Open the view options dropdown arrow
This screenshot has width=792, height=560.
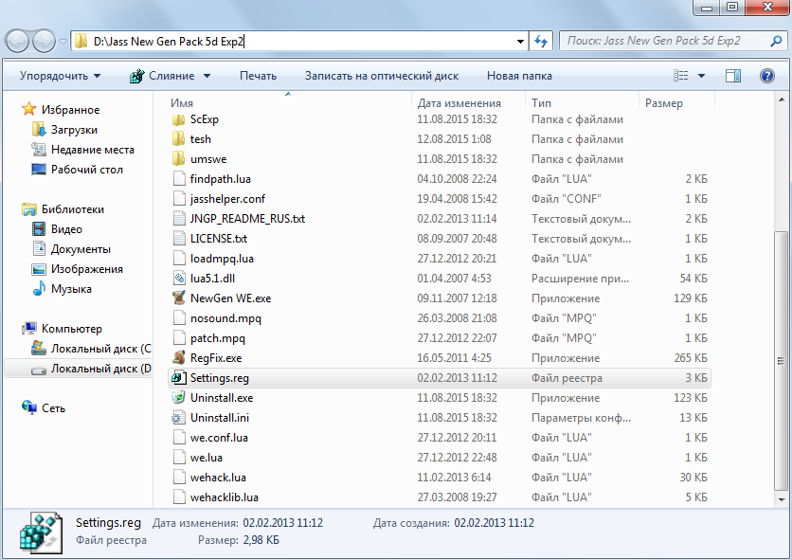(x=701, y=76)
